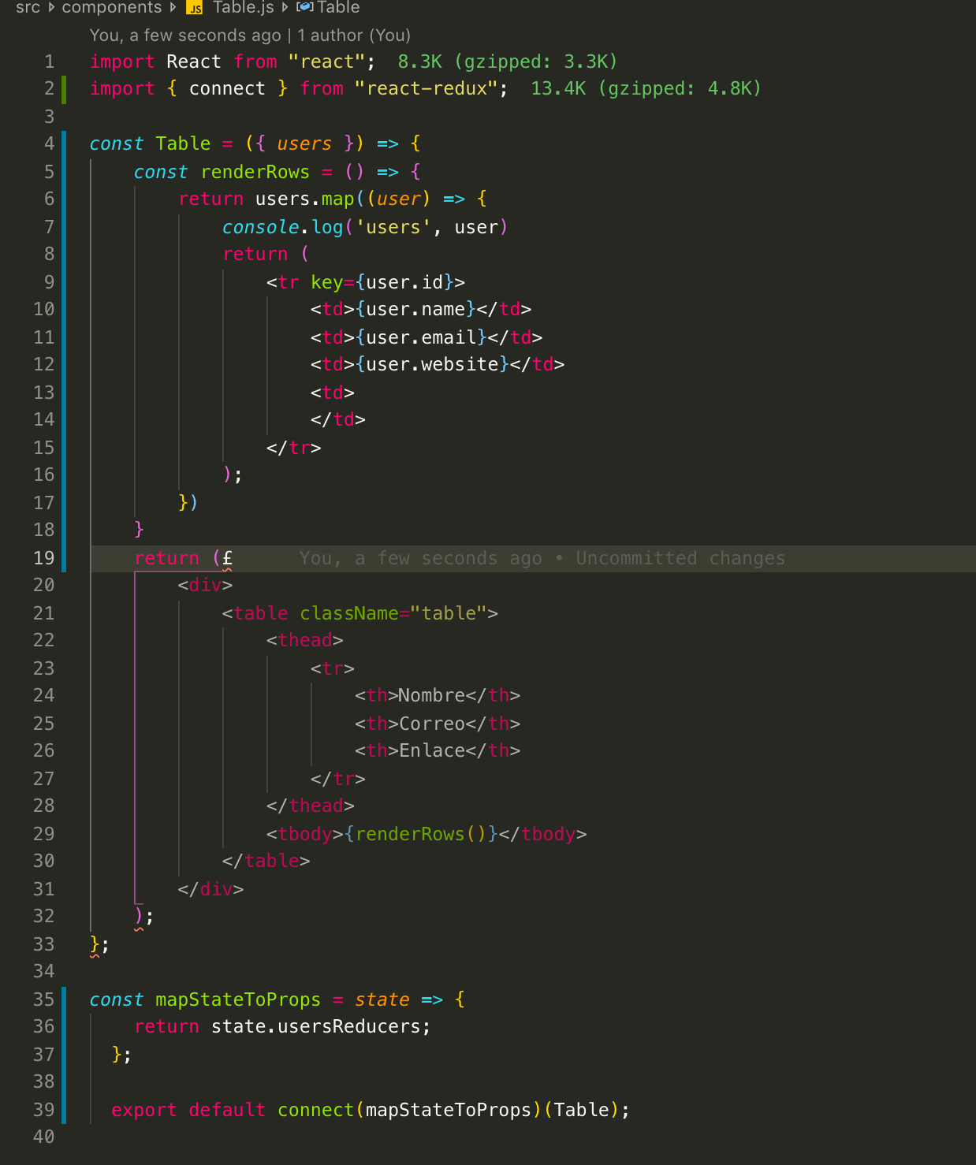Image resolution: width=976 pixels, height=1165 pixels.
Task: Click the change indicator beside line 35
Action: point(65,999)
